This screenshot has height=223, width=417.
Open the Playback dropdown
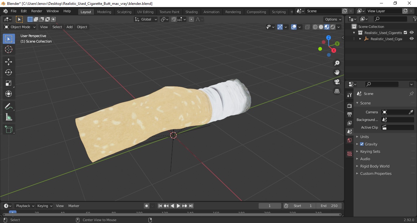tap(25, 206)
